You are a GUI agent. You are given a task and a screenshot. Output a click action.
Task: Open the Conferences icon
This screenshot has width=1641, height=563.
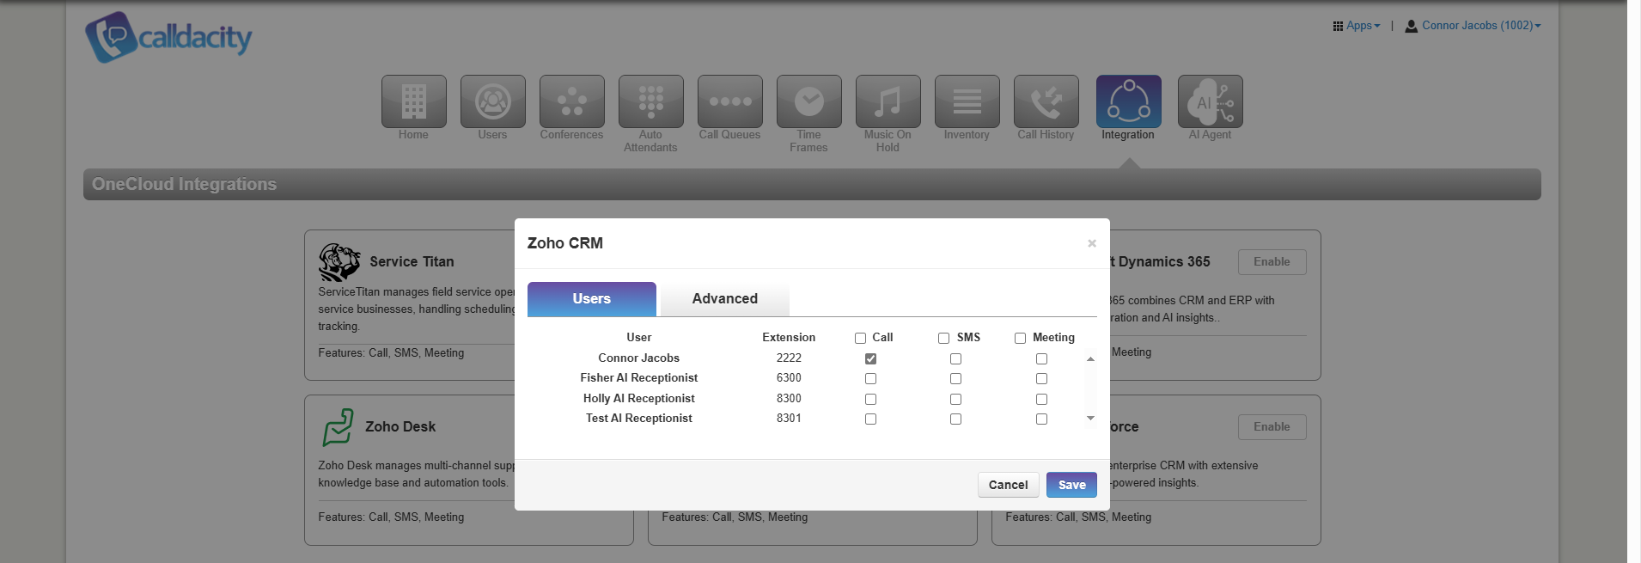[571, 101]
